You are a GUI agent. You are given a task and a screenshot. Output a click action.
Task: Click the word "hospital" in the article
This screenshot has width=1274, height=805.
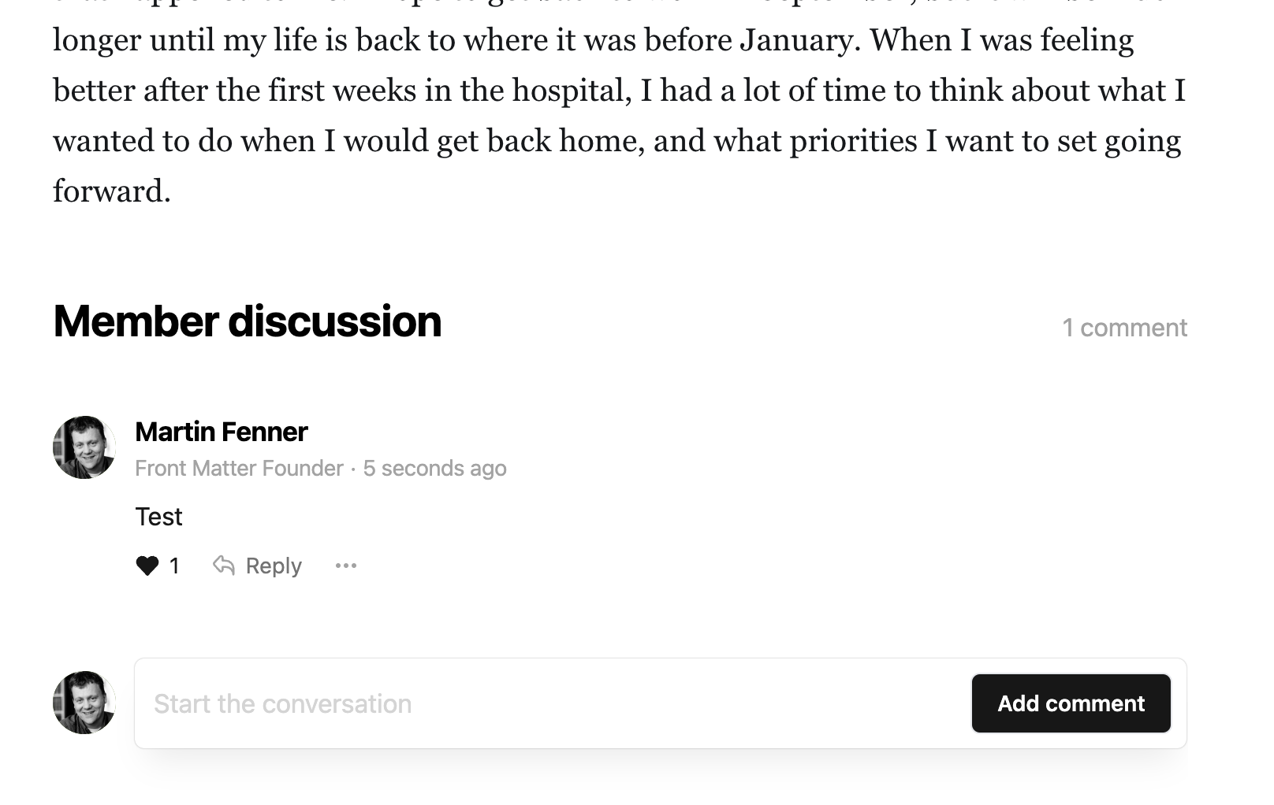(x=571, y=91)
